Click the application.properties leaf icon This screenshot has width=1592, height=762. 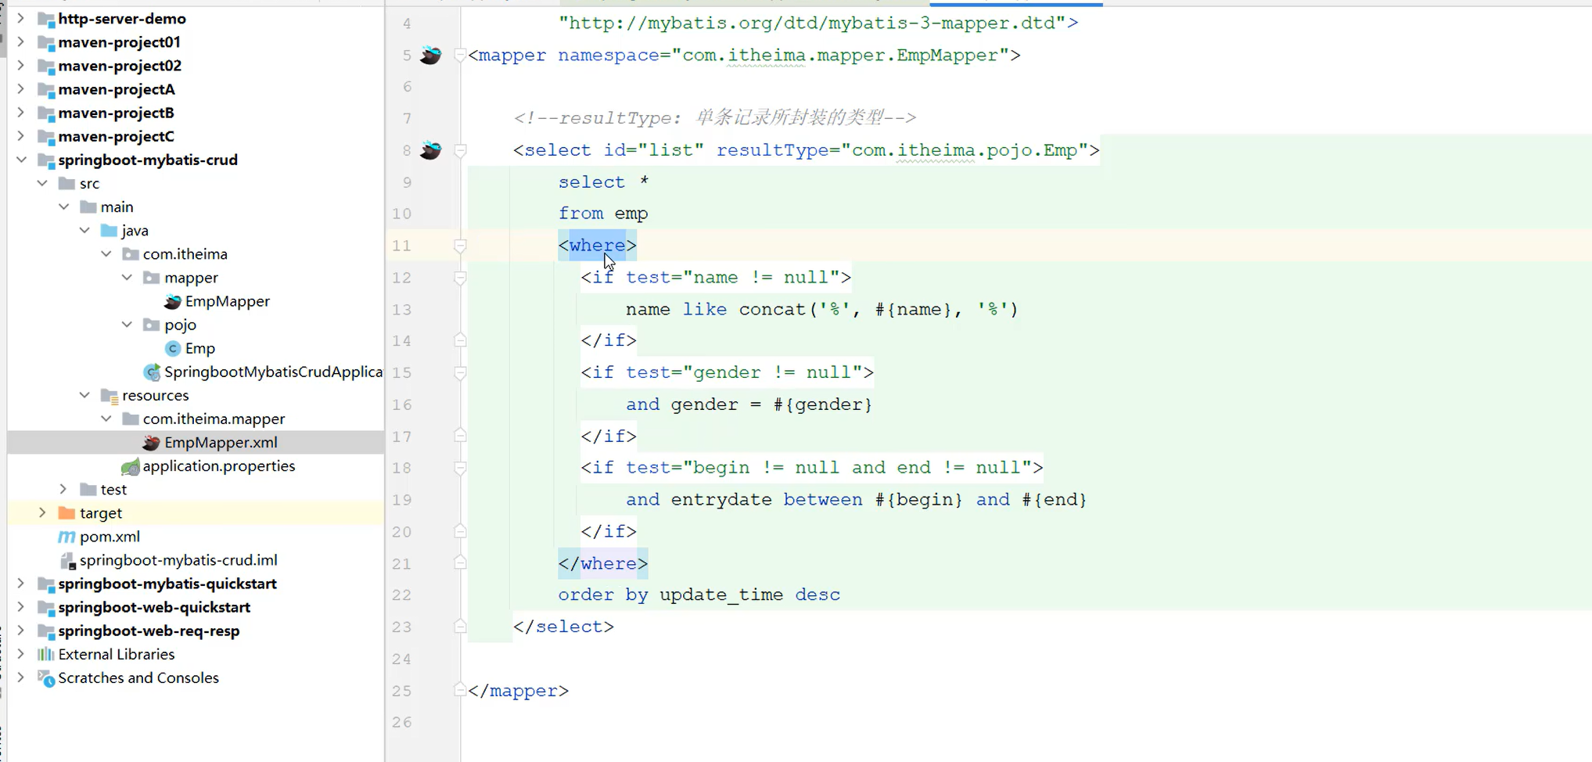click(x=130, y=465)
